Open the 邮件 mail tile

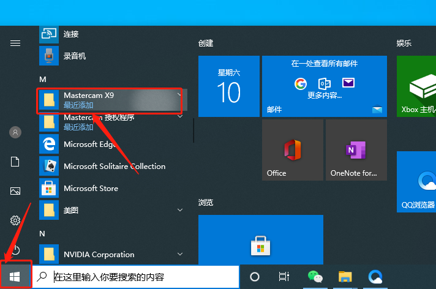point(325,86)
